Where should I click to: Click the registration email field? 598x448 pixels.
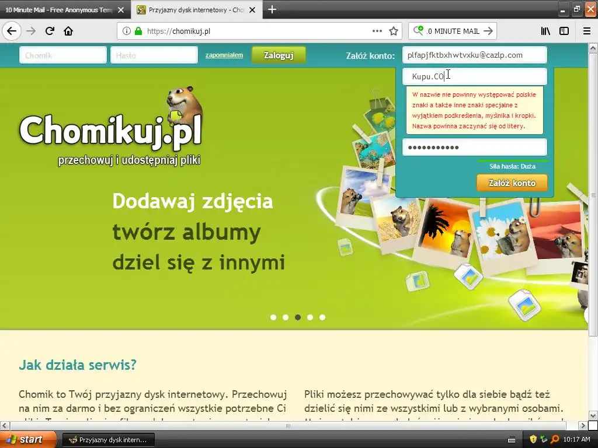[474, 55]
